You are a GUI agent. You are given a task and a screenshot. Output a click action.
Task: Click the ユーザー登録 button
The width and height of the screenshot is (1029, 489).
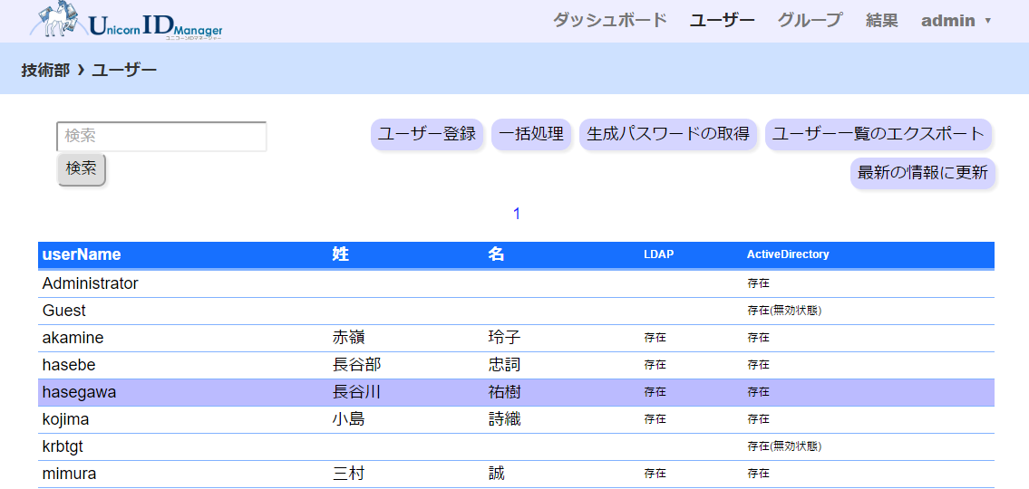427,134
